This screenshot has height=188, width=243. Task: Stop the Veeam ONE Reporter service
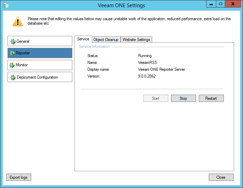tap(183, 98)
